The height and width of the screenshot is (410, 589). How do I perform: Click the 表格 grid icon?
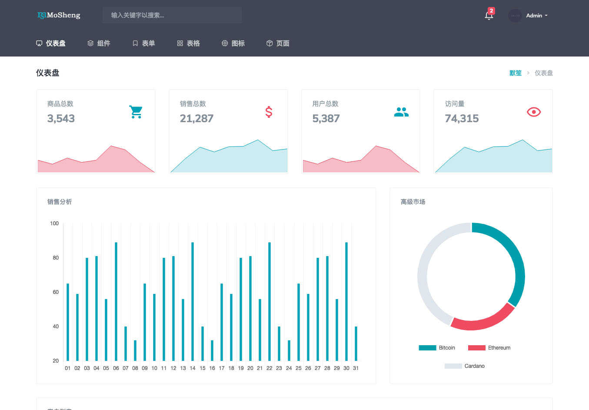coord(180,43)
